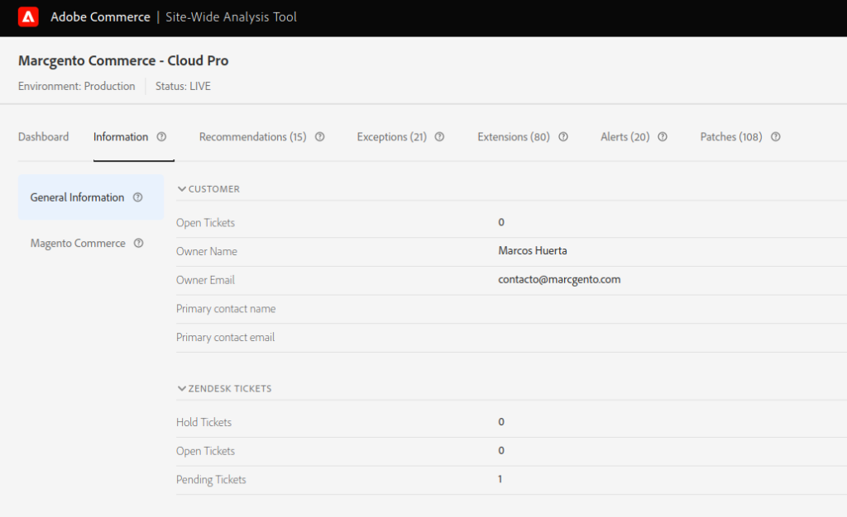Click the Open Tickets label under CUSTOMER
Screen dimensions: 847x517
pos(205,223)
